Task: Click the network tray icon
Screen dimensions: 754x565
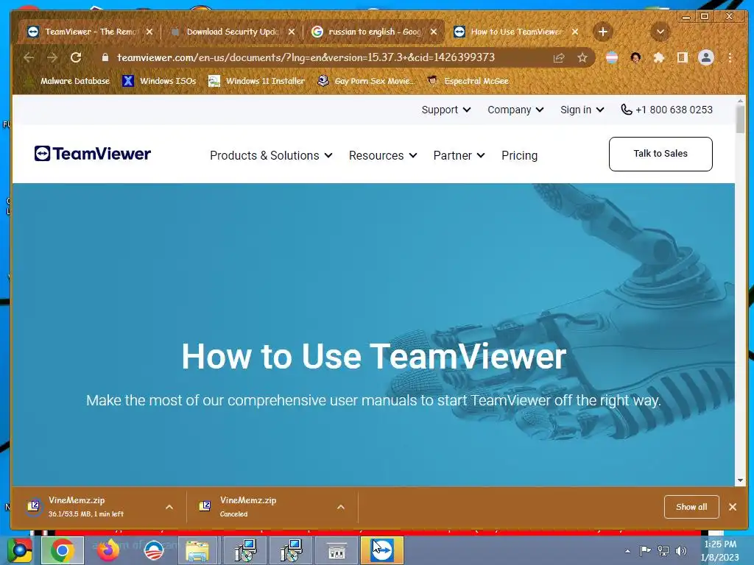Action: (663, 550)
